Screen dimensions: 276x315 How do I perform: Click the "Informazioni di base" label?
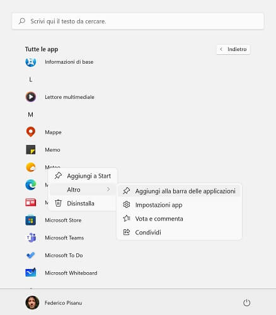[x=69, y=62]
